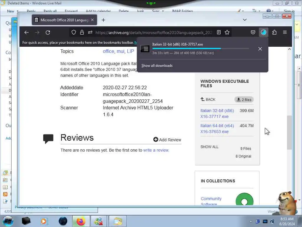The image size is (302, 227).
Task: Open Firefox application hamburger menu
Action: (285, 32)
